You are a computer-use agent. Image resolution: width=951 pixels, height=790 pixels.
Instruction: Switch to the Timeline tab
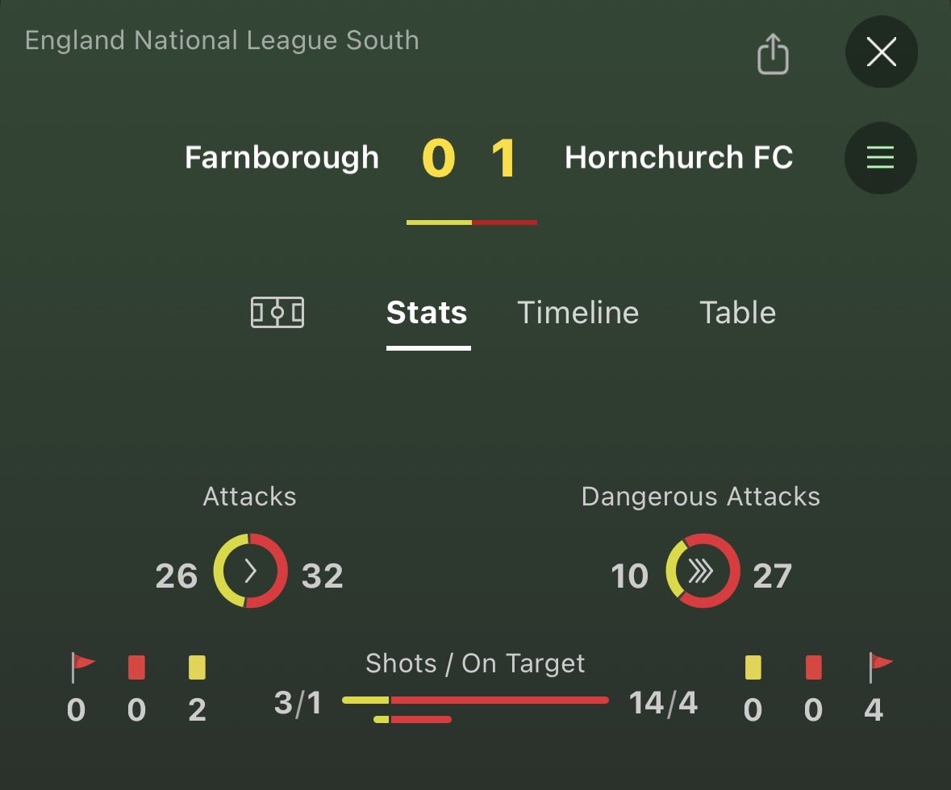[x=578, y=313]
